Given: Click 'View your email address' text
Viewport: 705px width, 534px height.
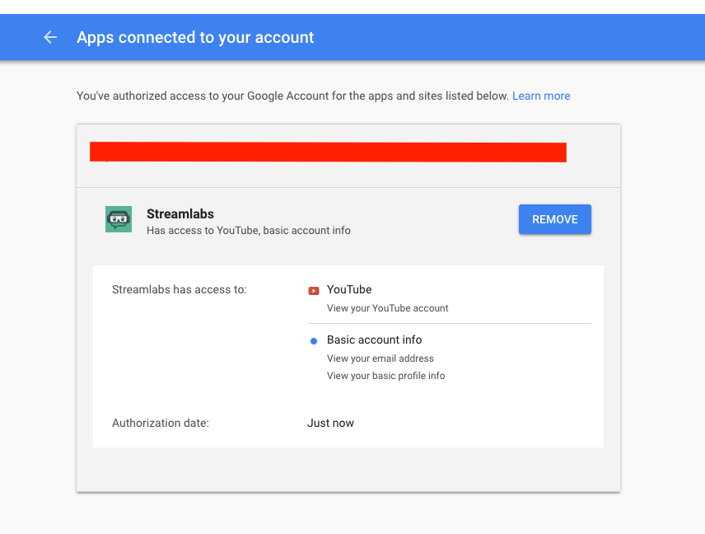Looking at the screenshot, I should pos(380,358).
